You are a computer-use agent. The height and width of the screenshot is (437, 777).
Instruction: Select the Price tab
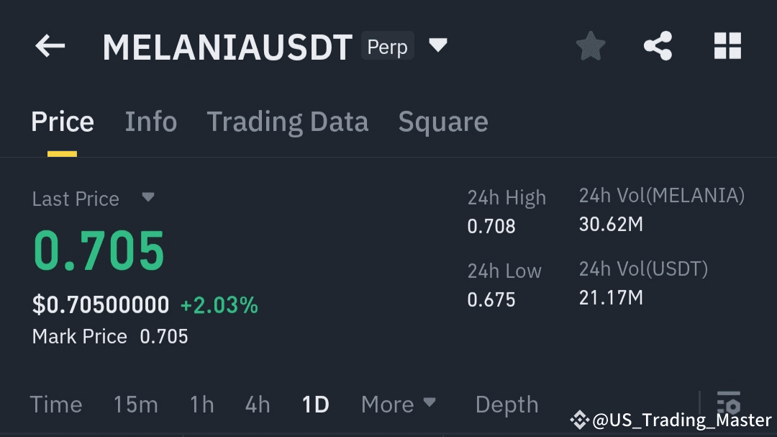[x=63, y=122]
